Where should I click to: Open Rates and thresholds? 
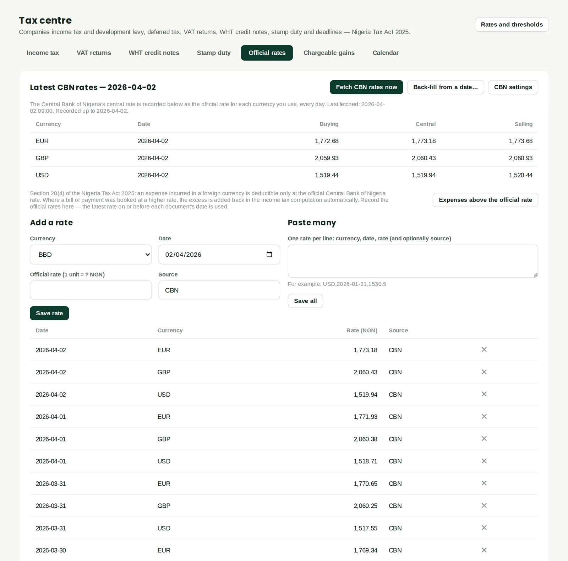[512, 25]
